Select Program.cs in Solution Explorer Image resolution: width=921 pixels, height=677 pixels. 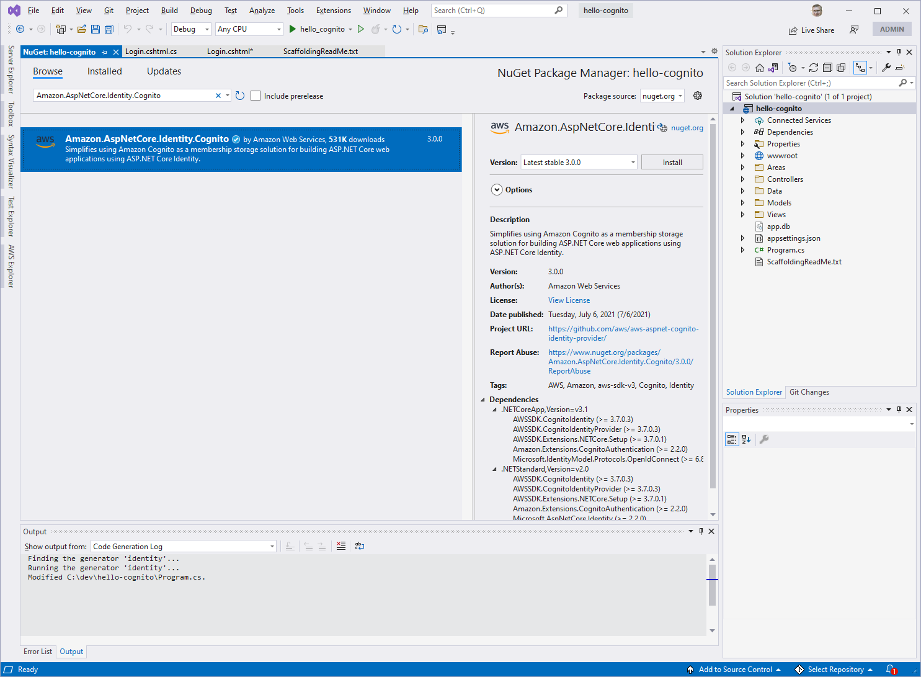[785, 250]
